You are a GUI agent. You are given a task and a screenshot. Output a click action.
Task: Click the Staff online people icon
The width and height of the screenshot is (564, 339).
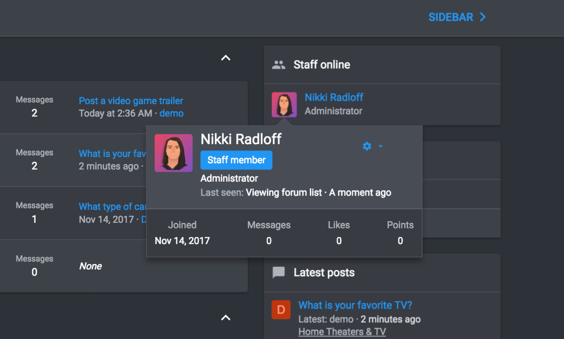coord(278,65)
